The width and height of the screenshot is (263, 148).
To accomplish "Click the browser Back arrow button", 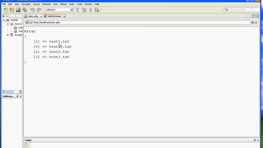I will [x=27, y=22].
